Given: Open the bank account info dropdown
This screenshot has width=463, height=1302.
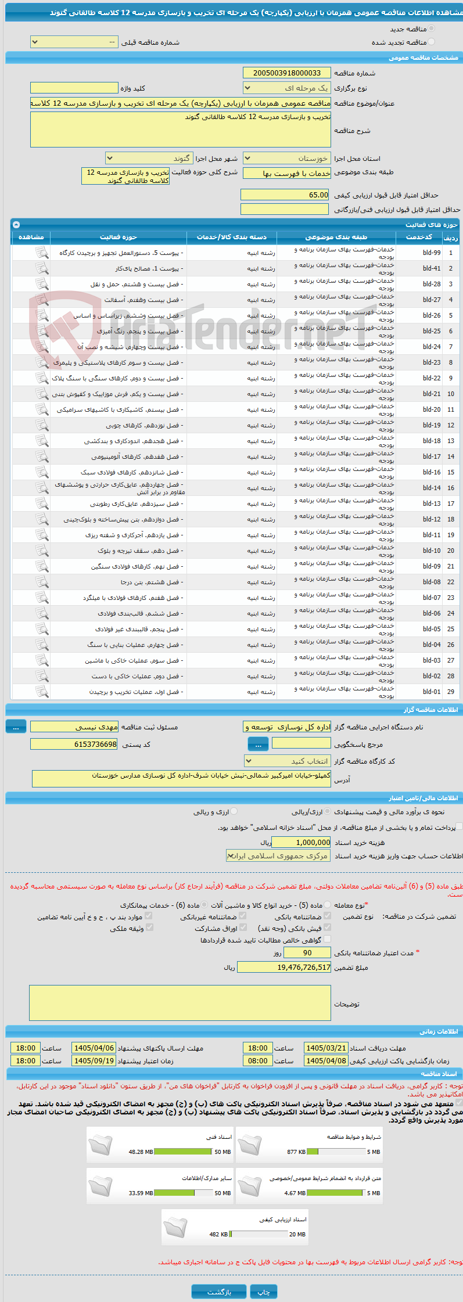Looking at the screenshot, I should (278, 855).
